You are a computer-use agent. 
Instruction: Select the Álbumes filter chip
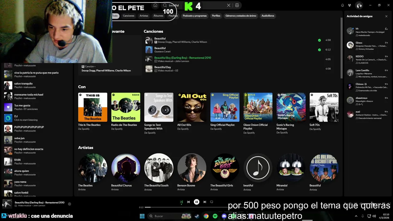click(x=158, y=16)
